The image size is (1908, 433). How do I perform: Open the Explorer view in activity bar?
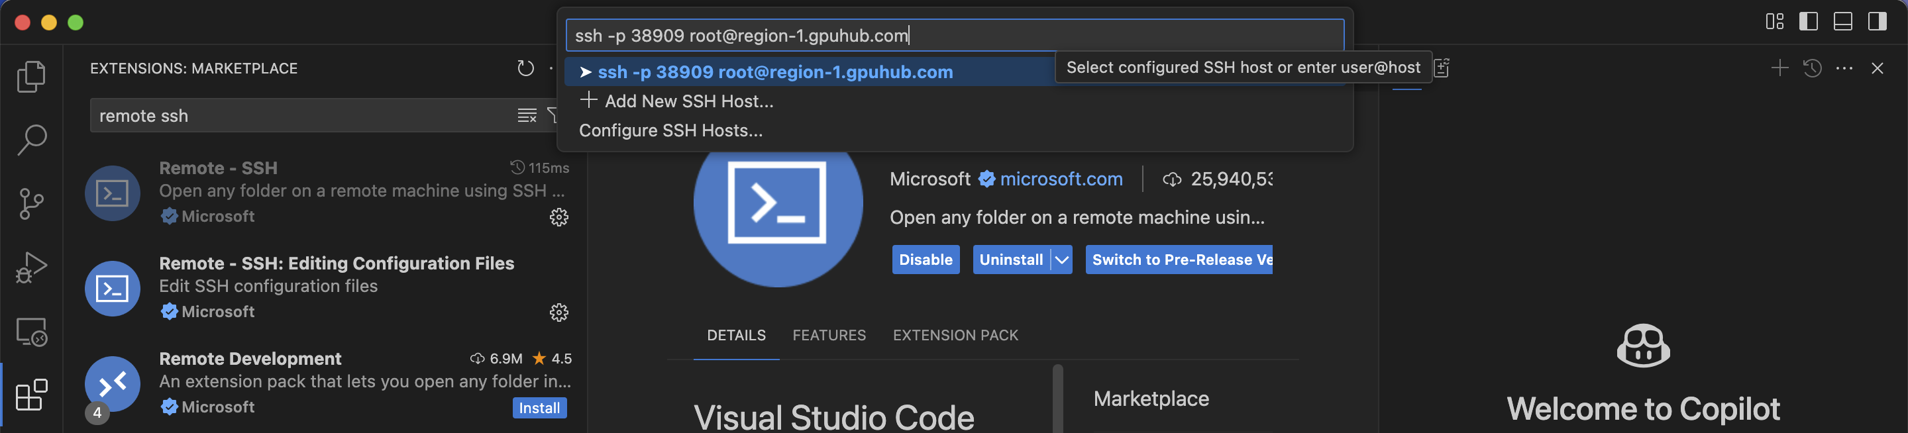(x=31, y=75)
